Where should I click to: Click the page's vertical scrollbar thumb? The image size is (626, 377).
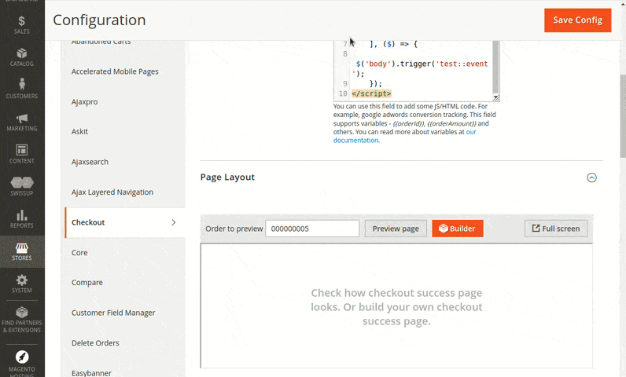coord(623,115)
